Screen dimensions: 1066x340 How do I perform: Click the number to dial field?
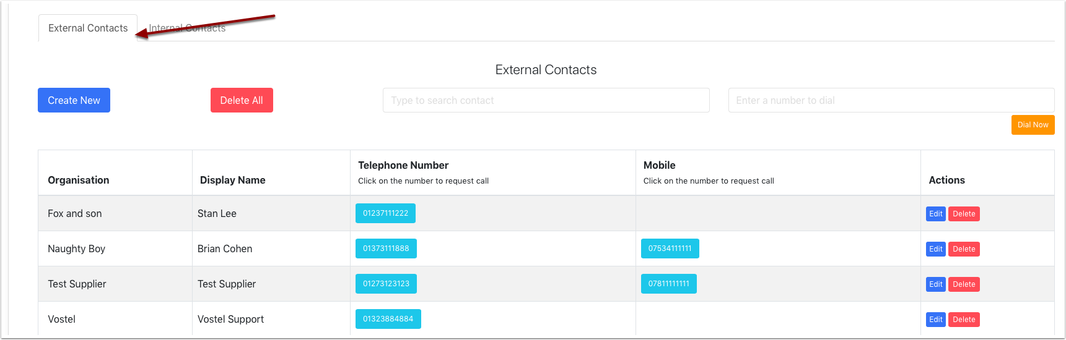[x=891, y=100]
